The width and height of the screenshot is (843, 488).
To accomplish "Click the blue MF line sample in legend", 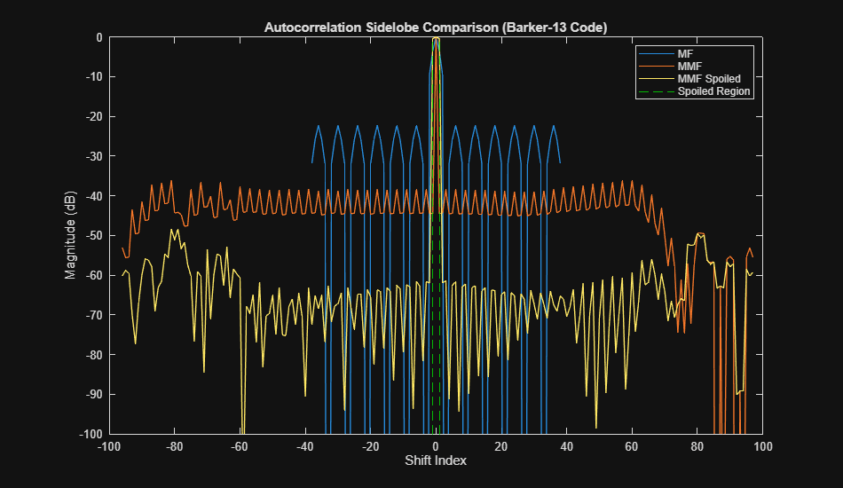I will [656, 54].
